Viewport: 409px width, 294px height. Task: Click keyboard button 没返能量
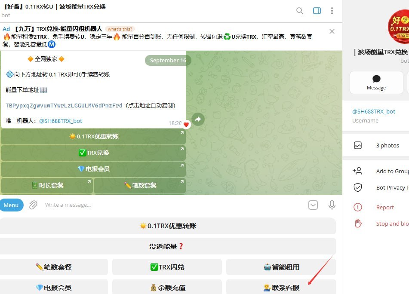(168, 246)
